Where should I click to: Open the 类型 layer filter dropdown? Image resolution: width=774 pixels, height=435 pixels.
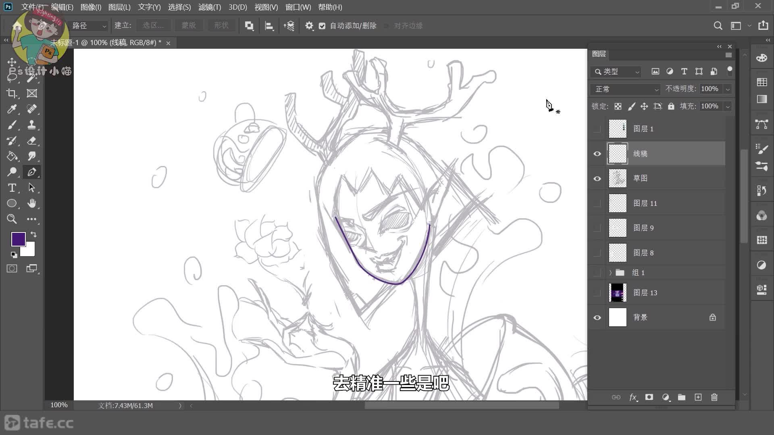(x=616, y=72)
